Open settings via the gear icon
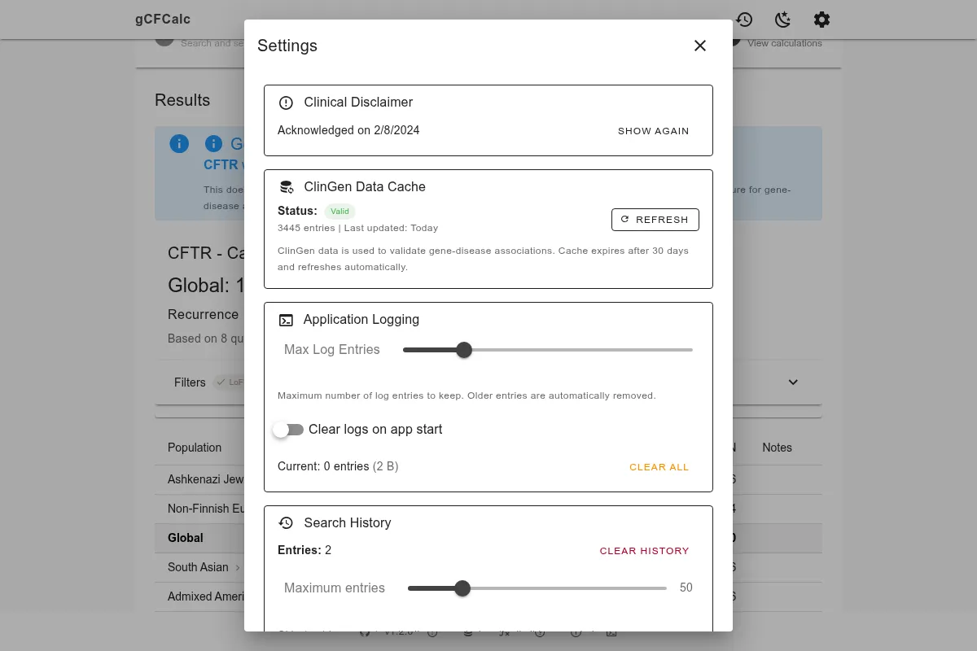Screen dimensions: 977x651 [821, 20]
